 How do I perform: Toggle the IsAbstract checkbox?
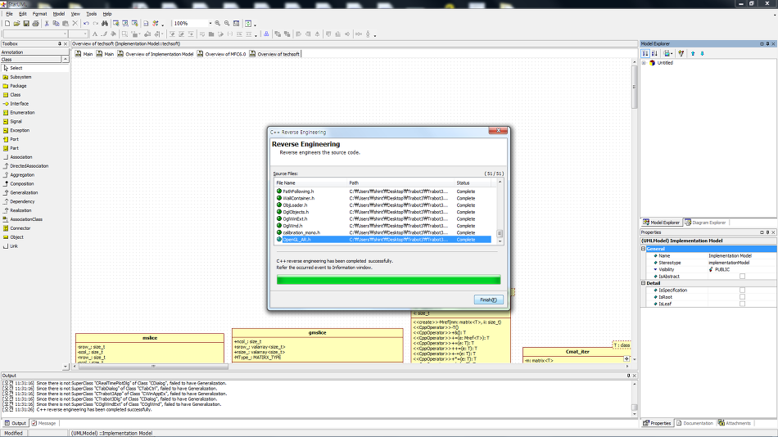(742, 277)
